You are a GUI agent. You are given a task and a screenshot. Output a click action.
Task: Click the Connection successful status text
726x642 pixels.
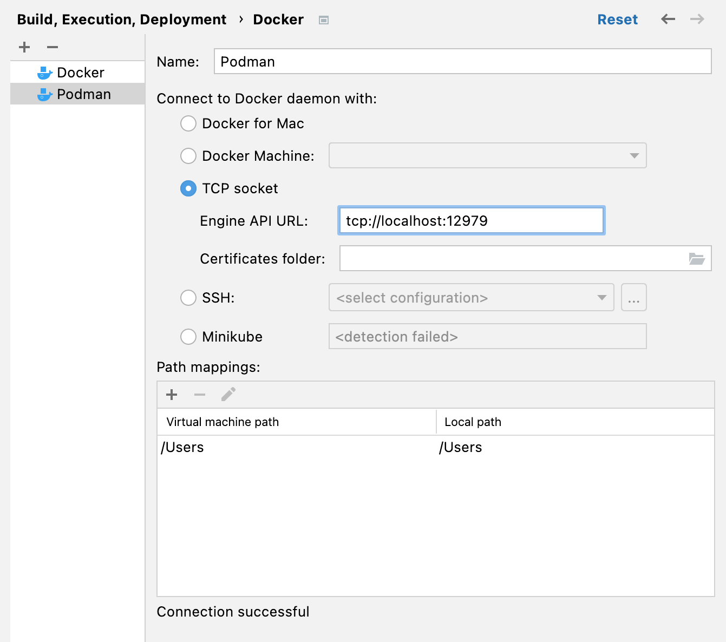point(233,612)
